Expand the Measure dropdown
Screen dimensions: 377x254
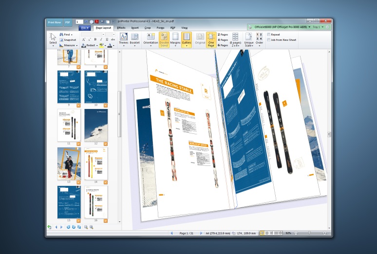tap(76, 45)
